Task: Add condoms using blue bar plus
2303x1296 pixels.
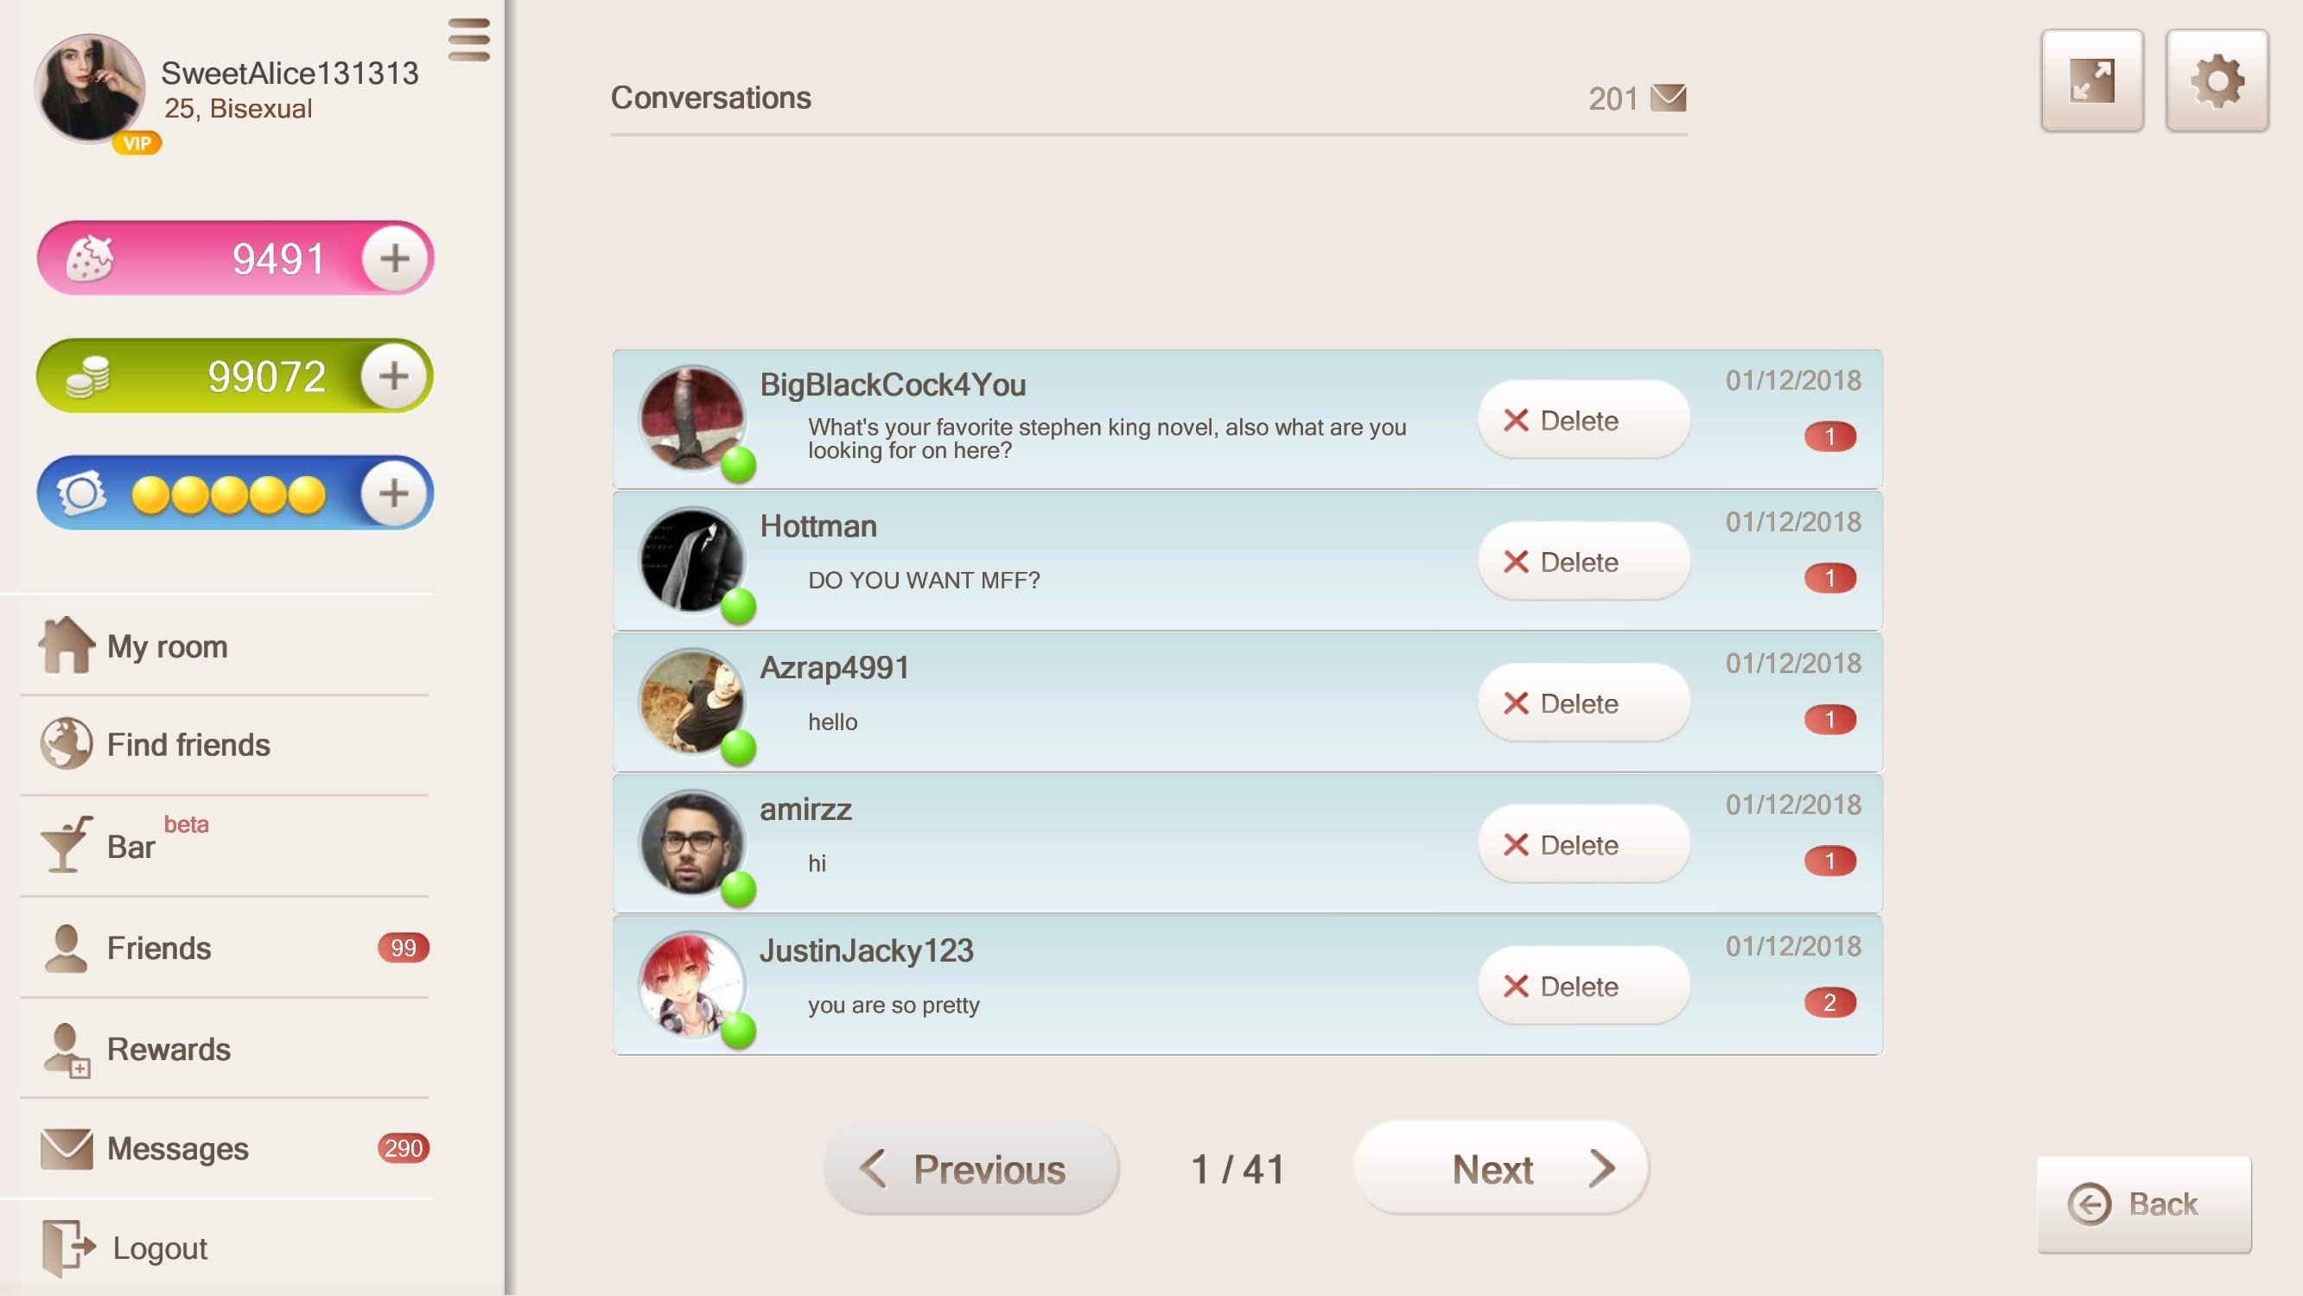Action: pos(394,492)
